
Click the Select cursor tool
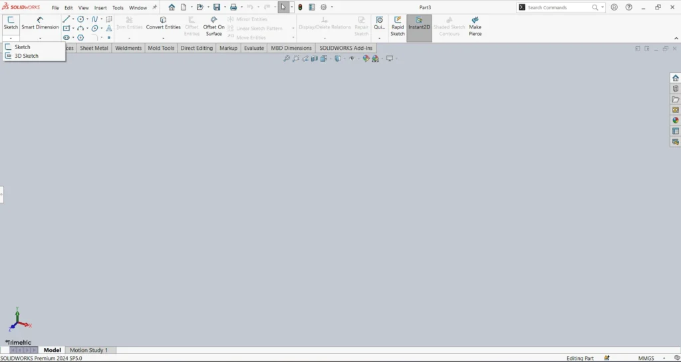[x=283, y=7]
